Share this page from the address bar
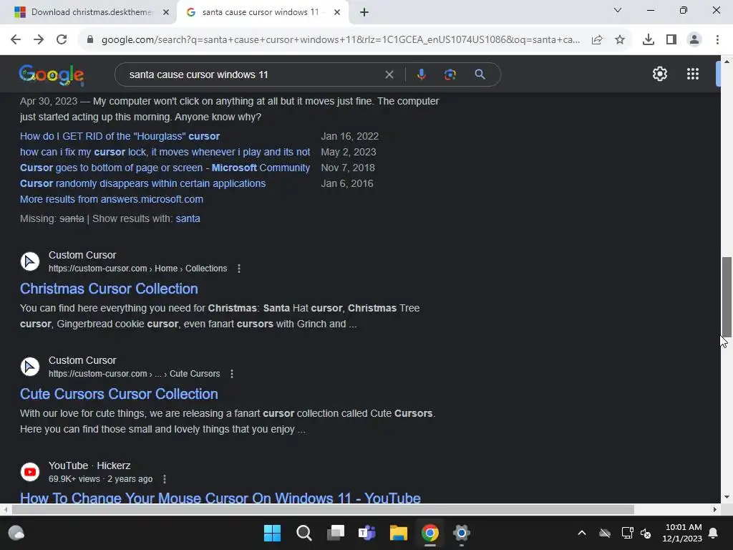 [x=597, y=40]
